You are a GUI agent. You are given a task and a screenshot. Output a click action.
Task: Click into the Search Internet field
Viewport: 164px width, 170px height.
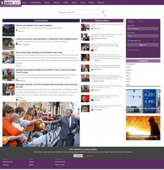click(x=80, y=12)
